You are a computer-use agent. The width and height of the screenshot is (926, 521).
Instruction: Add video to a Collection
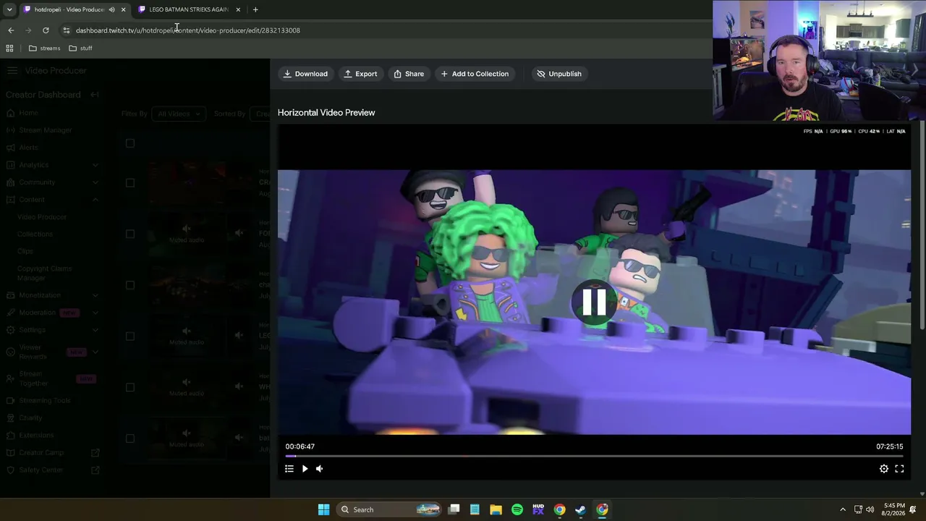click(475, 74)
